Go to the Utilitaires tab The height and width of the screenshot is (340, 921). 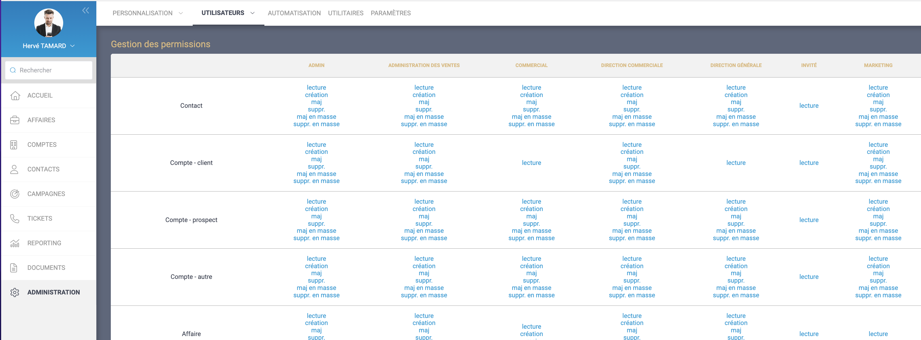345,13
